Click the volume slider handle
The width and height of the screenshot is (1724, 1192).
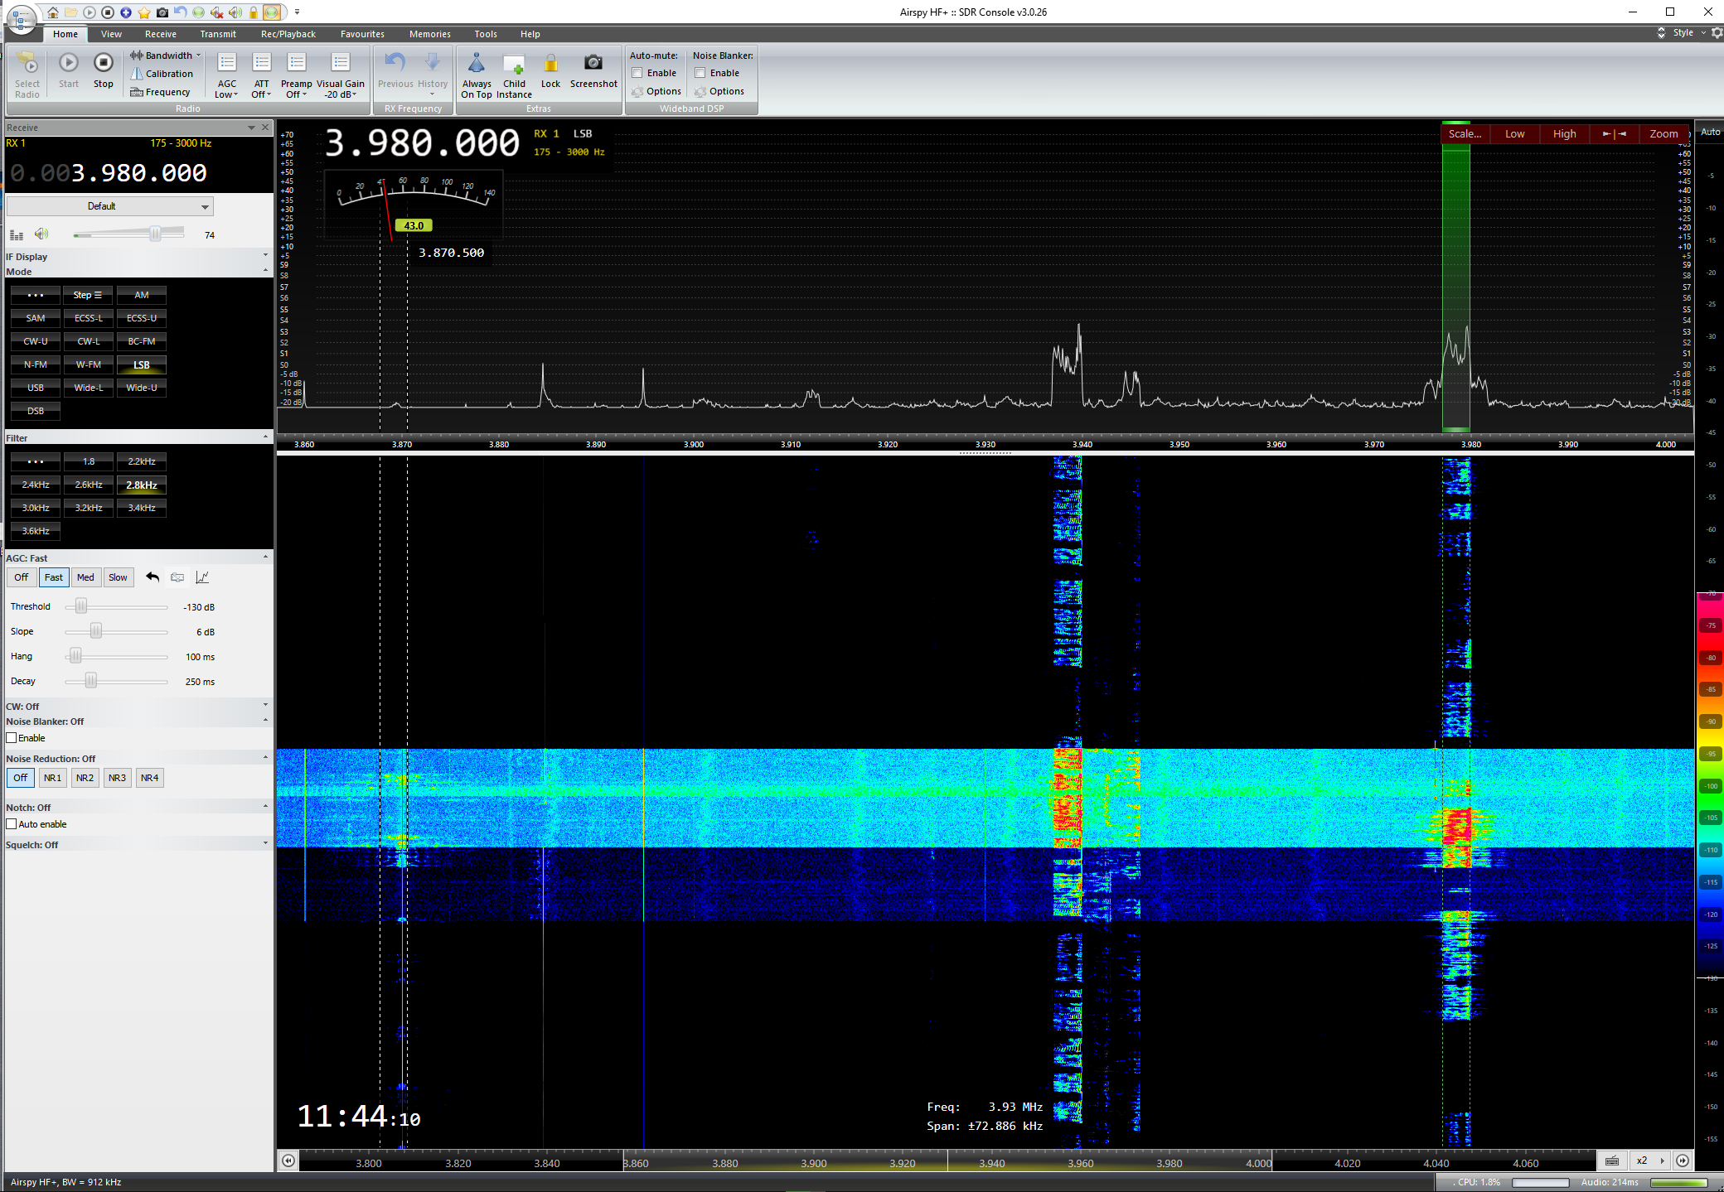[x=155, y=234]
